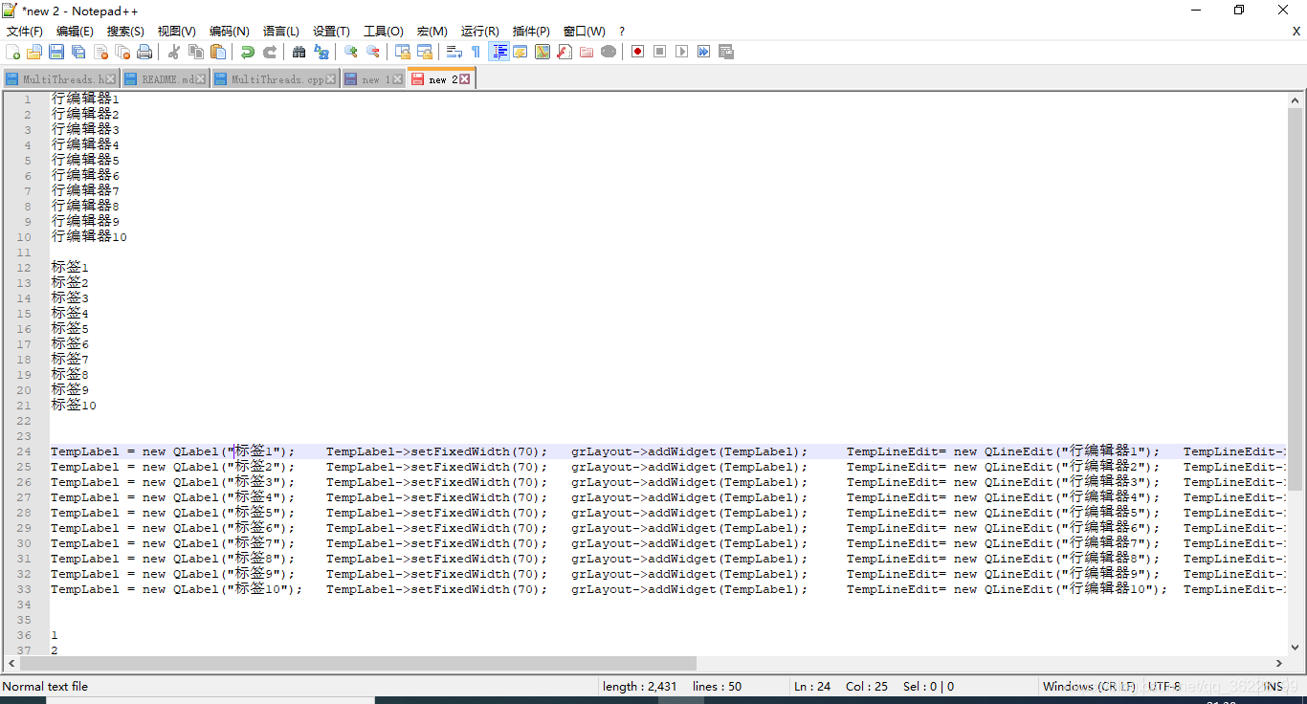The width and height of the screenshot is (1307, 704).
Task: Open Folder as Workspace toolbar icon
Action: (587, 52)
